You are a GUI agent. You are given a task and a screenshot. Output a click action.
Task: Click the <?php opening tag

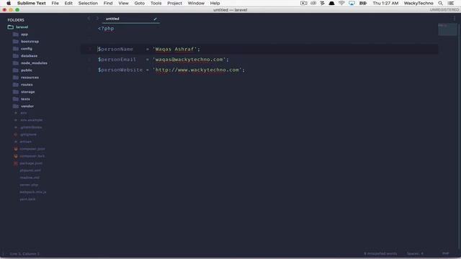click(x=106, y=29)
